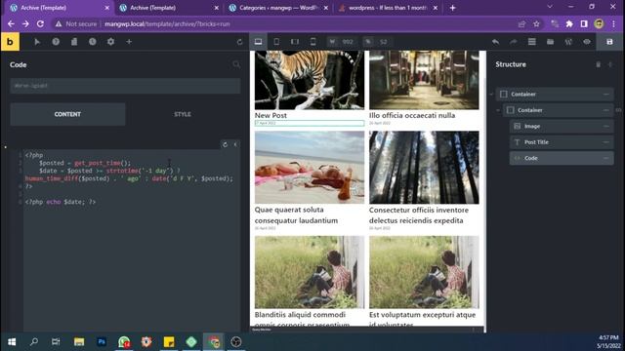625x351 pixels.
Task: Click the plus icon to add element
Action: pyautogui.click(x=129, y=42)
